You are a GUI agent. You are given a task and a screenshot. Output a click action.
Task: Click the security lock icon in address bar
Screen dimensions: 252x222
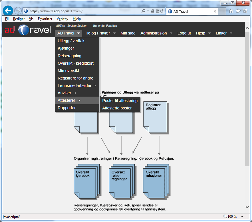[153, 11]
